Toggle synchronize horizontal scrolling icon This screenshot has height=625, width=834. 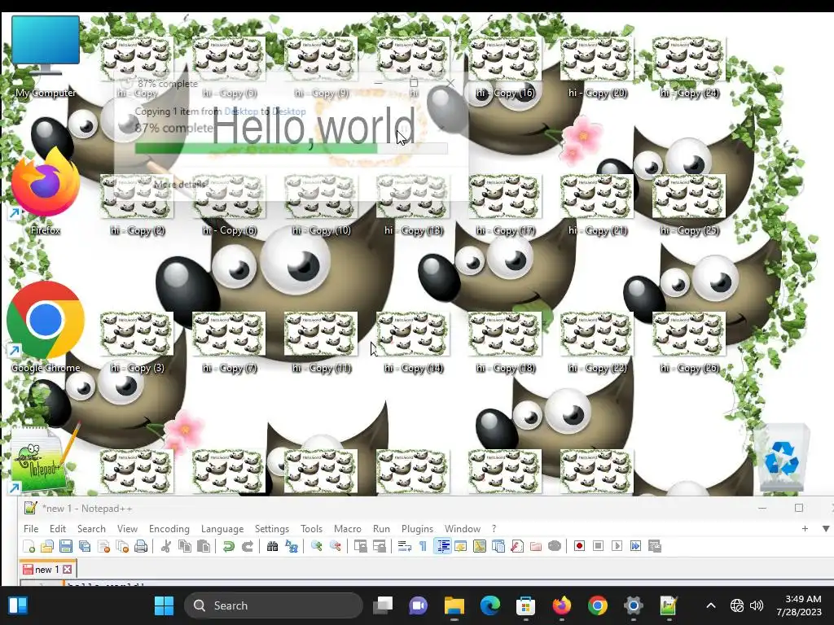click(x=380, y=546)
